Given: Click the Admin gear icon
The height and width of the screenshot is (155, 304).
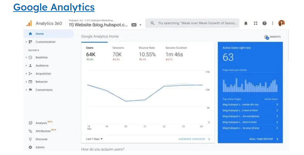Looking at the screenshot, I should point(31,148).
